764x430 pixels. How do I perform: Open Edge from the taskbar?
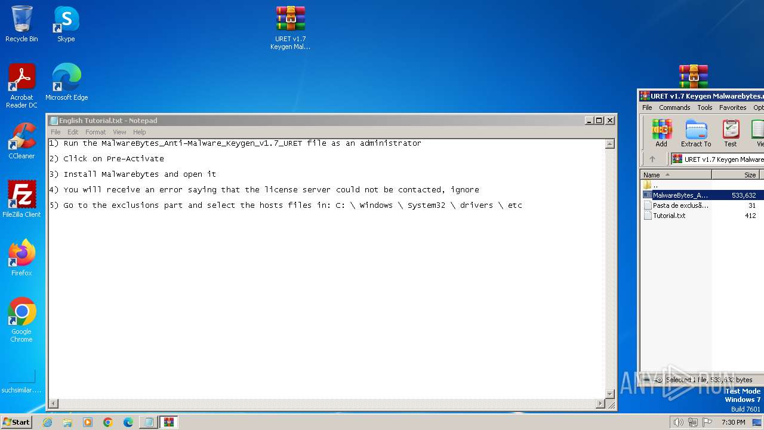[128, 422]
